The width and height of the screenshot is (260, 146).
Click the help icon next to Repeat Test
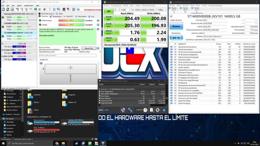(x=98, y=48)
